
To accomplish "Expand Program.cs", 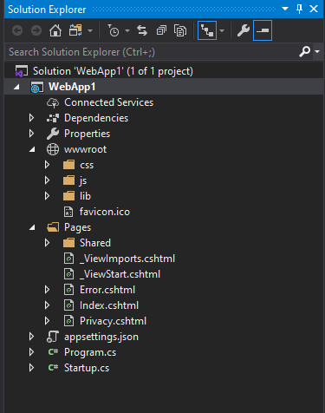I will coord(31,352).
